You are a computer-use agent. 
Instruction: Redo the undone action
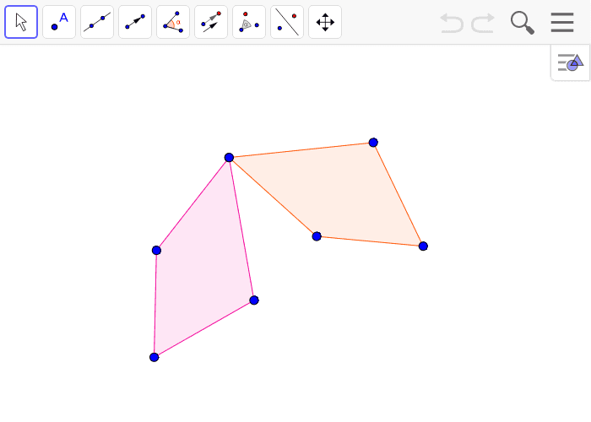[483, 23]
